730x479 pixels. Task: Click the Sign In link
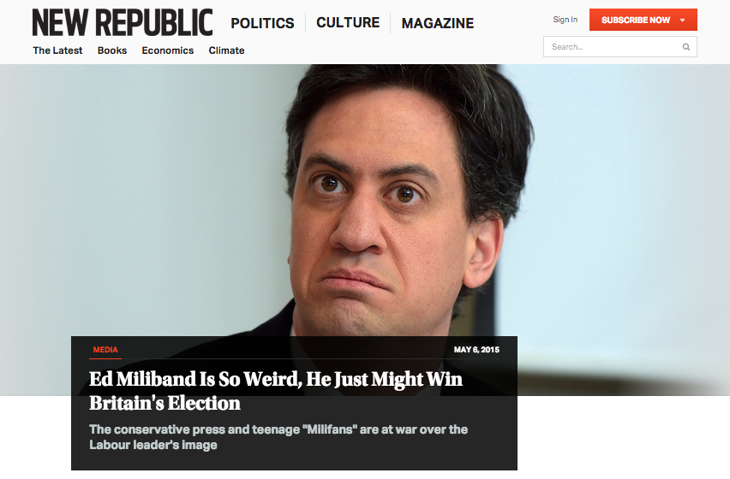pyautogui.click(x=565, y=20)
